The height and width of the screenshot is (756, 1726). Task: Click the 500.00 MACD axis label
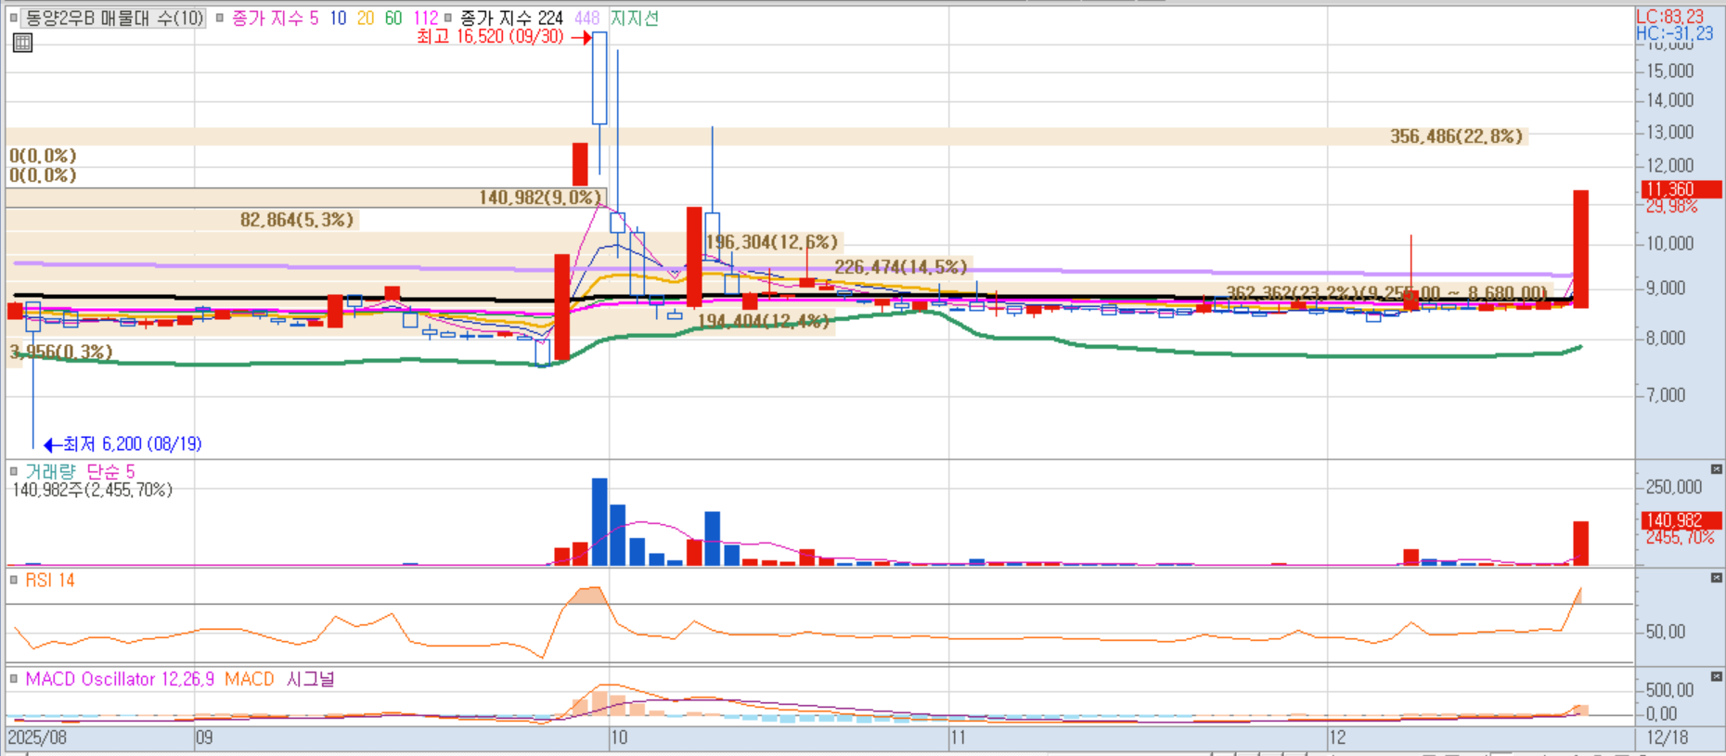coord(1669,690)
